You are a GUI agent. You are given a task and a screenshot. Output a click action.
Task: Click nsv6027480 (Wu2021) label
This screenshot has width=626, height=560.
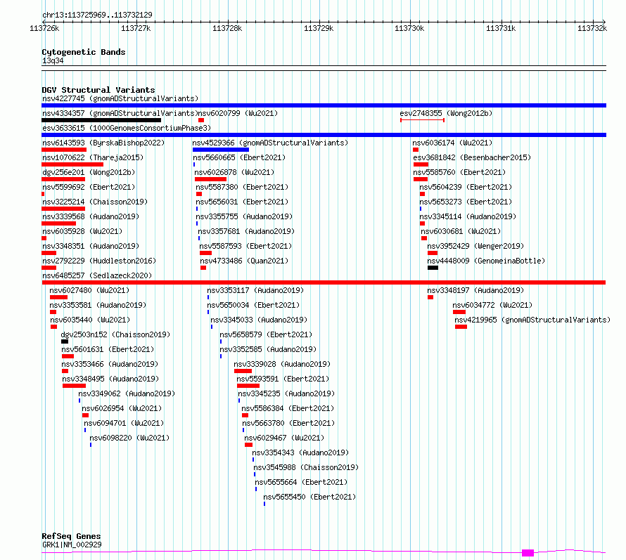[x=89, y=290]
